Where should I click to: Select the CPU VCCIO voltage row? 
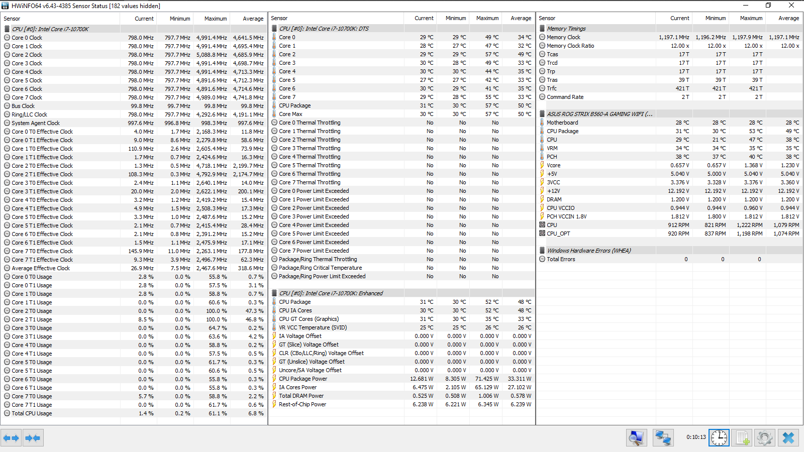click(x=669, y=208)
